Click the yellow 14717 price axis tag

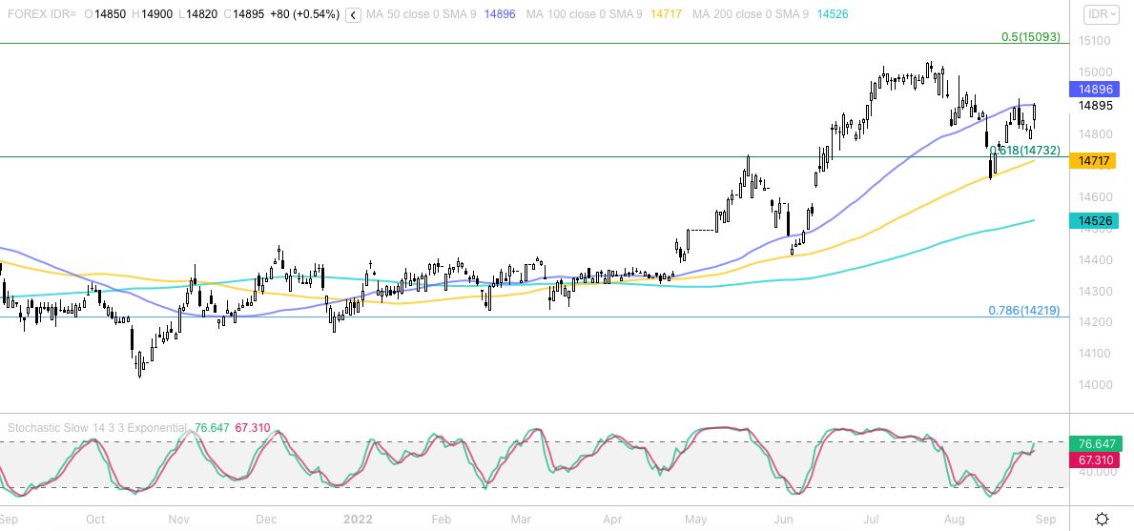pos(1094,161)
